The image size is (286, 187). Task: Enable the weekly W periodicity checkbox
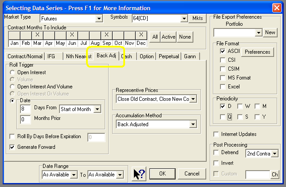tap(240, 106)
